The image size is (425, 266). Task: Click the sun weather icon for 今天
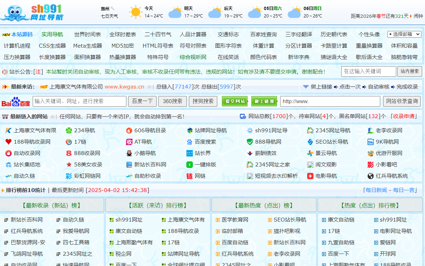point(135,12)
